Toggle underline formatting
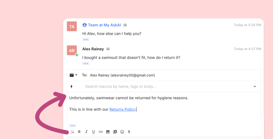The image size is (273, 139). [x=93, y=132]
